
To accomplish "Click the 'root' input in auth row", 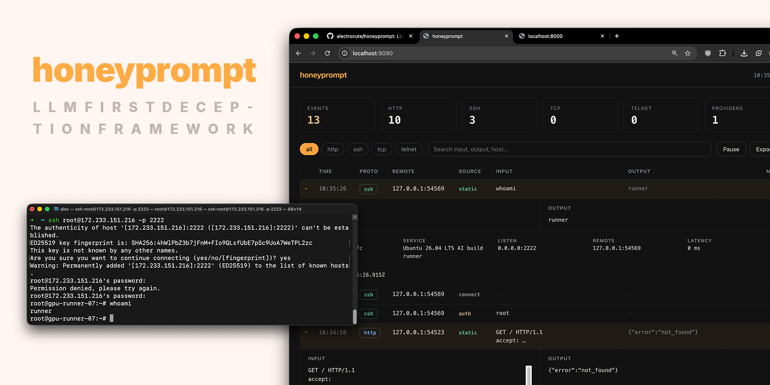I will (x=503, y=313).
